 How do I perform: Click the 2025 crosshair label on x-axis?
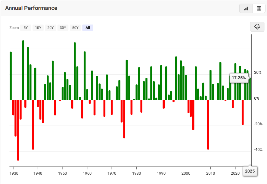click(x=250, y=171)
